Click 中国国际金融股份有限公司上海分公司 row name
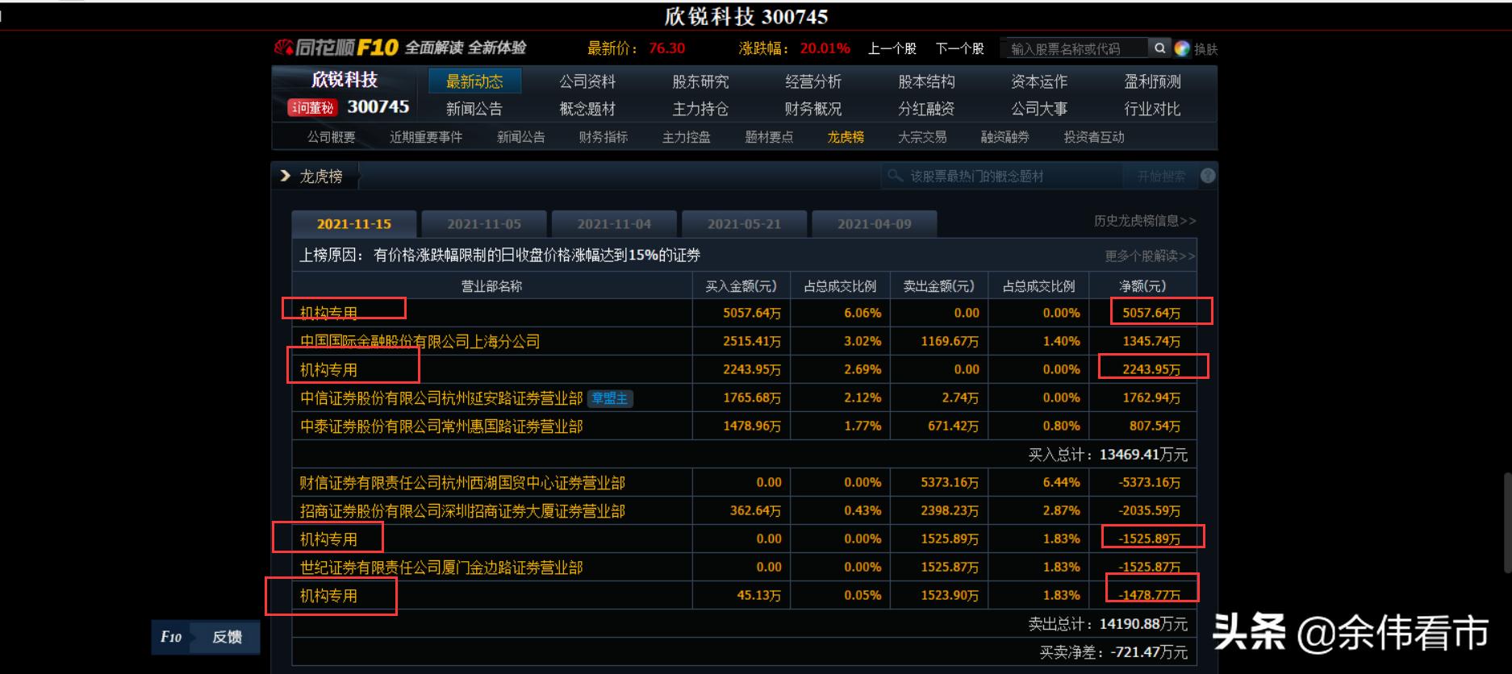The image size is (1512, 674). pos(420,342)
